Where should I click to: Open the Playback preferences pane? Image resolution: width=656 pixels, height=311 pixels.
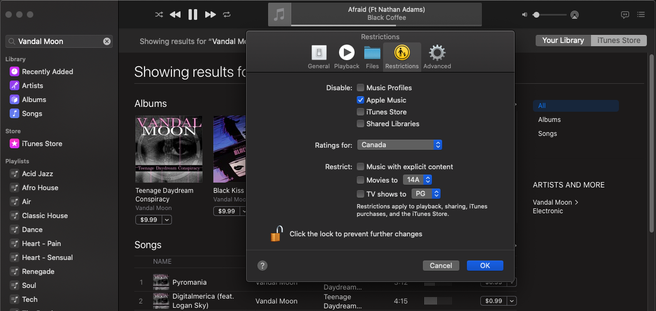click(x=347, y=57)
